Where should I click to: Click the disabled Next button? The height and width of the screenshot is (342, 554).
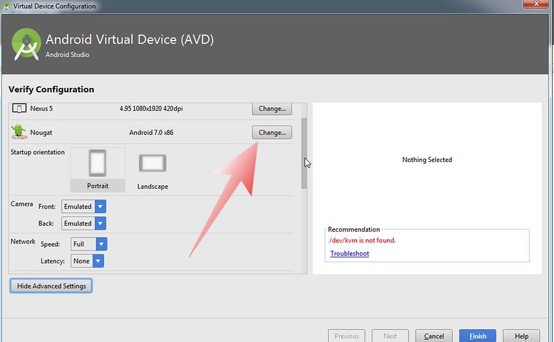[x=390, y=336]
